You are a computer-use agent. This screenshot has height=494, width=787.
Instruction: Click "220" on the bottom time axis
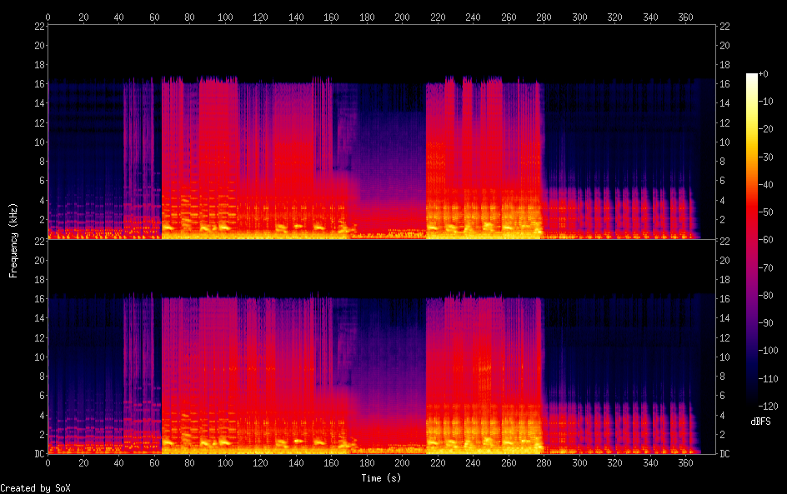click(x=438, y=463)
